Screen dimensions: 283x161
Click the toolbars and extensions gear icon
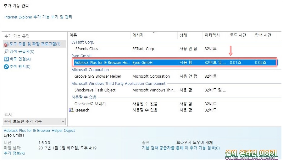6,44
